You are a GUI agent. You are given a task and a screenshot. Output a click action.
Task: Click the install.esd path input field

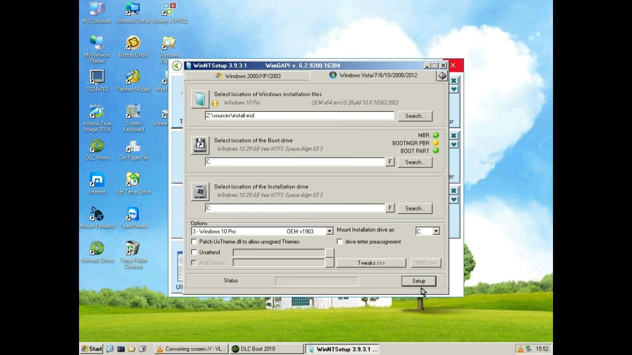pyautogui.click(x=300, y=115)
